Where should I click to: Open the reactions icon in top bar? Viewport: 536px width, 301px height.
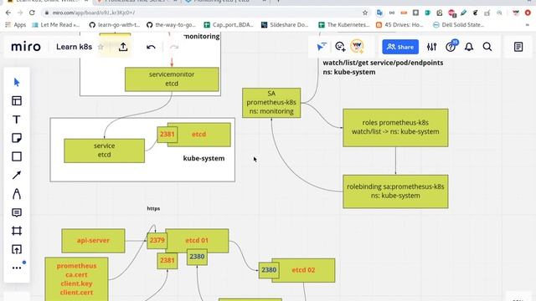pyautogui.click(x=340, y=47)
